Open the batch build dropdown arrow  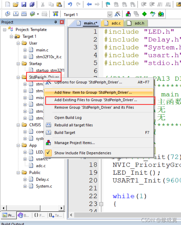(38, 14)
